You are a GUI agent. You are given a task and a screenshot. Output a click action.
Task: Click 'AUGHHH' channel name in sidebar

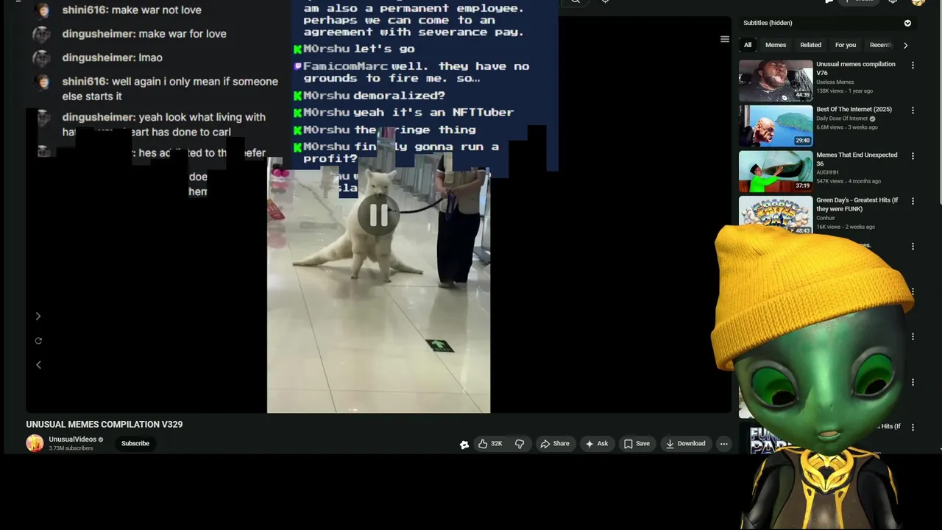coord(827,173)
